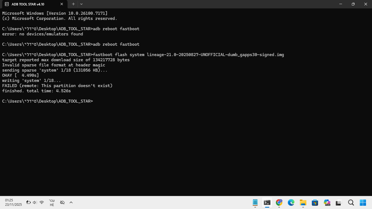Expand the new tab profile dropdown arrow
This screenshot has width=372, height=209.
pyautogui.click(x=81, y=4)
